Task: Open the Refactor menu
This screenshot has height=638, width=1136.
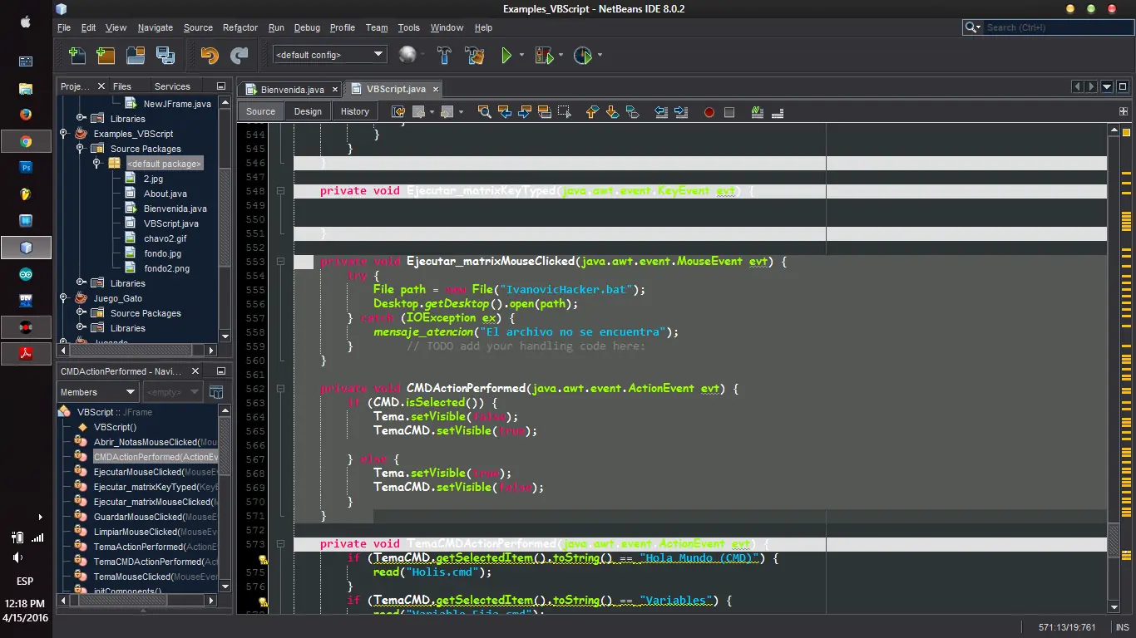Action: (240, 27)
